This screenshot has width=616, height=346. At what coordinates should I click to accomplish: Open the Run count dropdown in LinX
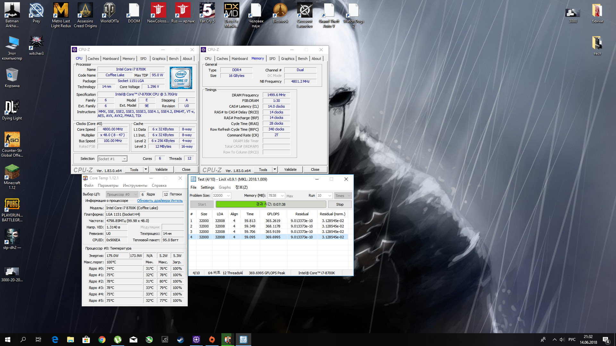(329, 196)
